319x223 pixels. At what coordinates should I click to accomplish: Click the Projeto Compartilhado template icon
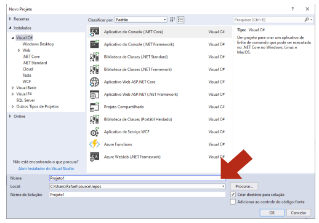coord(94,107)
